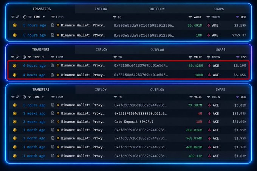Click the 80.425M value cell
This screenshot has height=171, width=257.
(196, 66)
